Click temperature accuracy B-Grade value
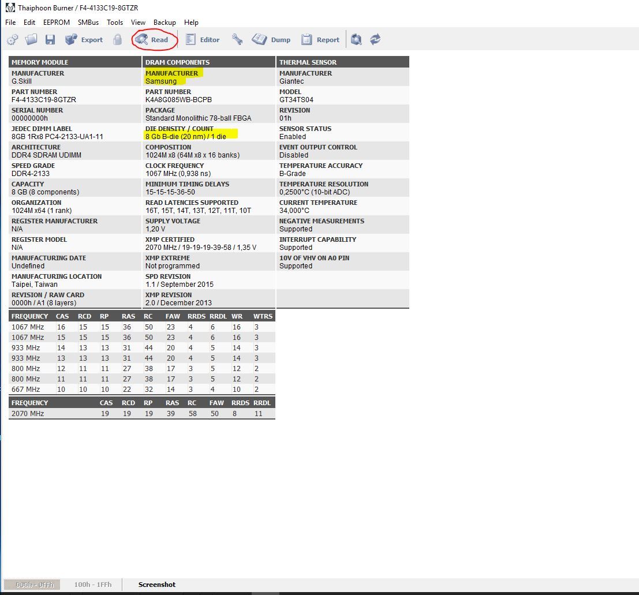 pyautogui.click(x=293, y=173)
